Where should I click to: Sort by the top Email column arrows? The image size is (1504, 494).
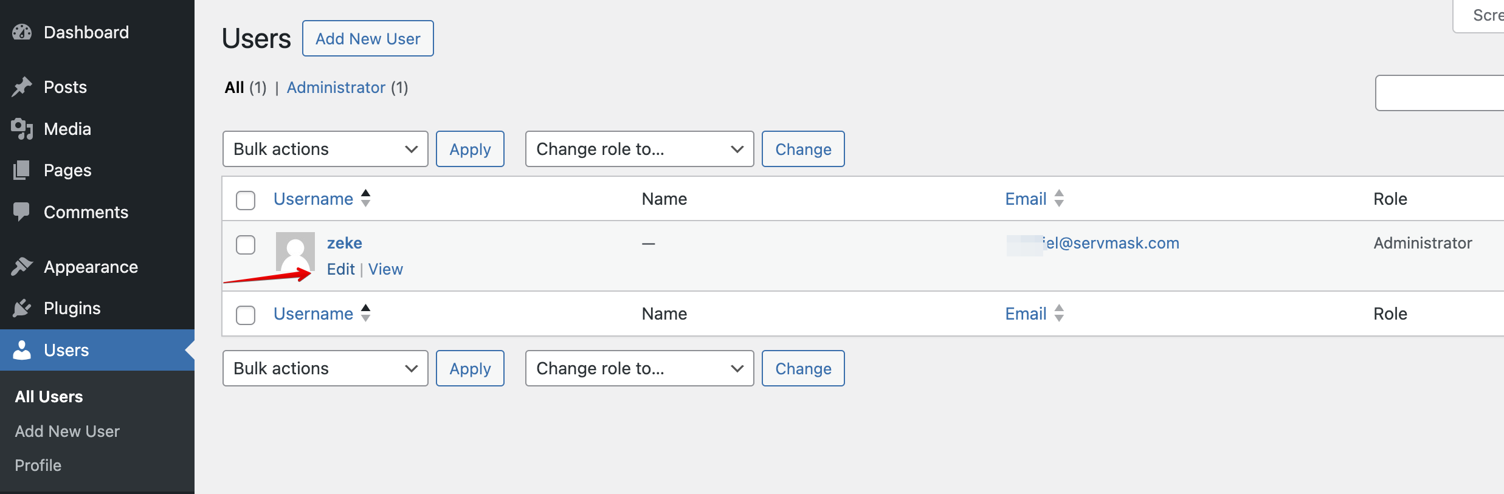point(1059,199)
